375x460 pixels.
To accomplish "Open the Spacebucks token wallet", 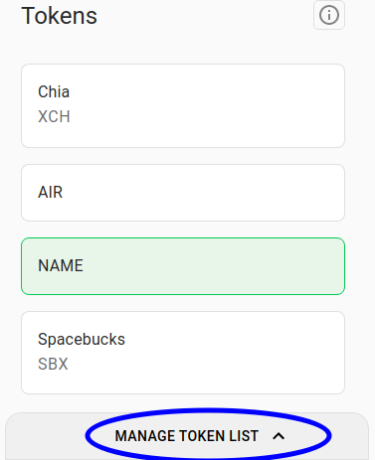I will point(183,353).
